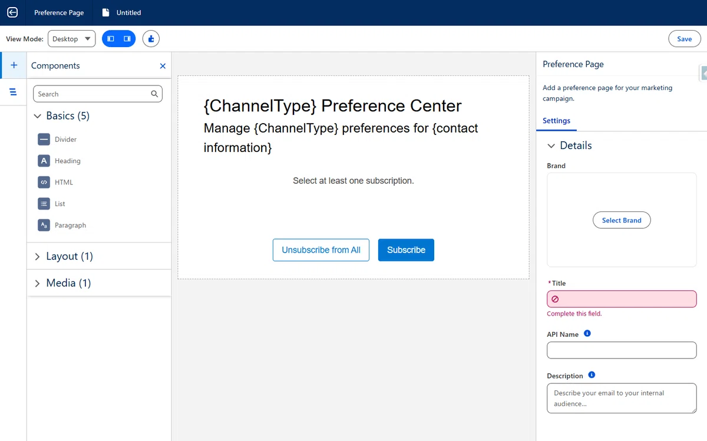Click the collapse handle at right edge
Screen dimensions: 707x441
703,72
